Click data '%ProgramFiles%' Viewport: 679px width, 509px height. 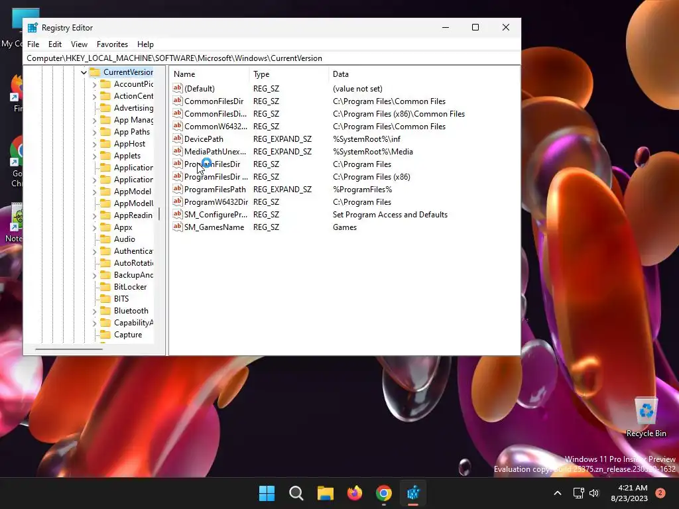pos(362,190)
